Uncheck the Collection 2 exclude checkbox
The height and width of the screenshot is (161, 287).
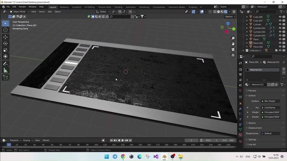click(276, 51)
